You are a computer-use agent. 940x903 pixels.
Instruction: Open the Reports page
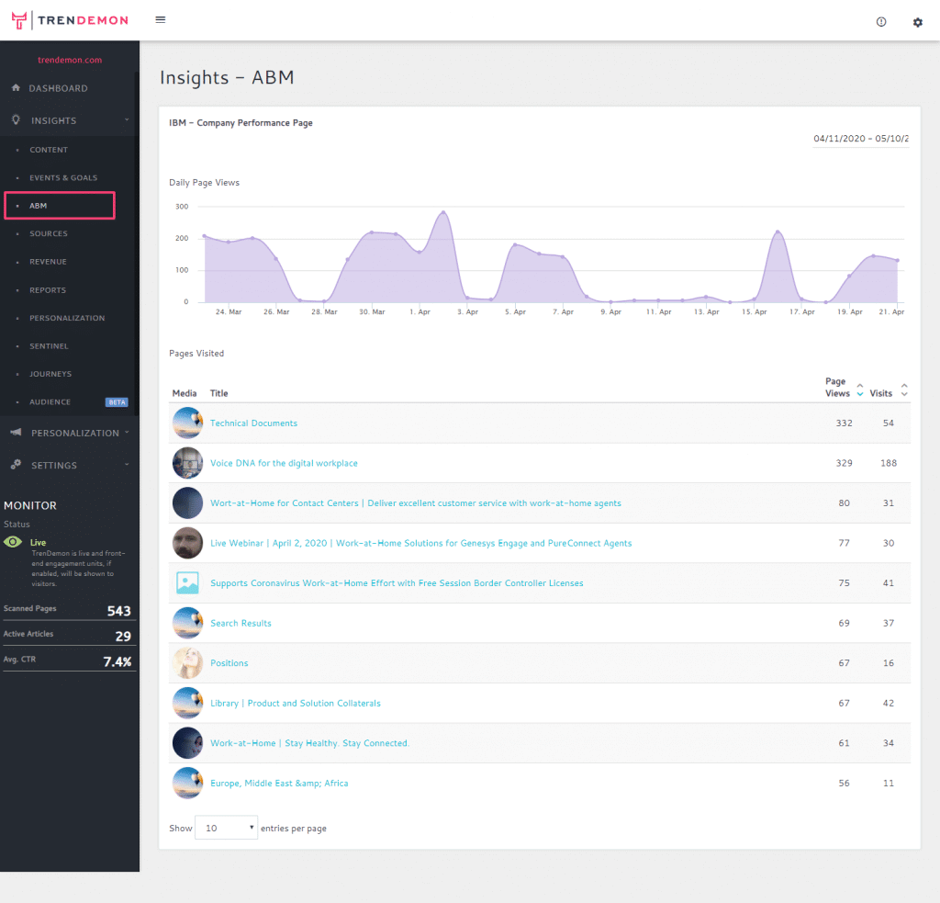click(x=48, y=290)
